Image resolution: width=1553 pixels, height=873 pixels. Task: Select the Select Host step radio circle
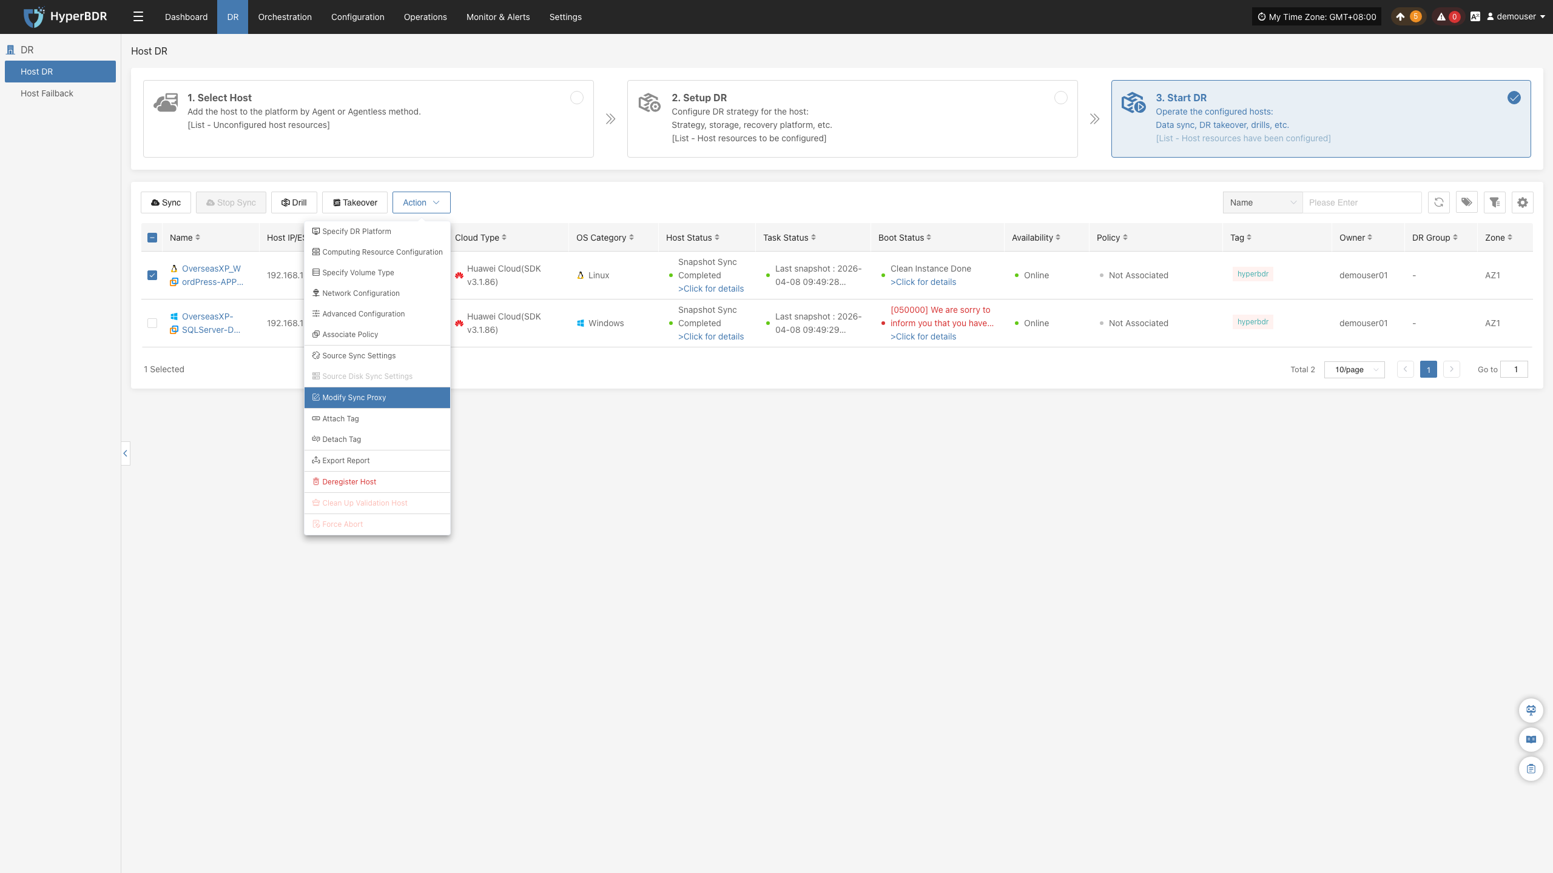point(577,98)
